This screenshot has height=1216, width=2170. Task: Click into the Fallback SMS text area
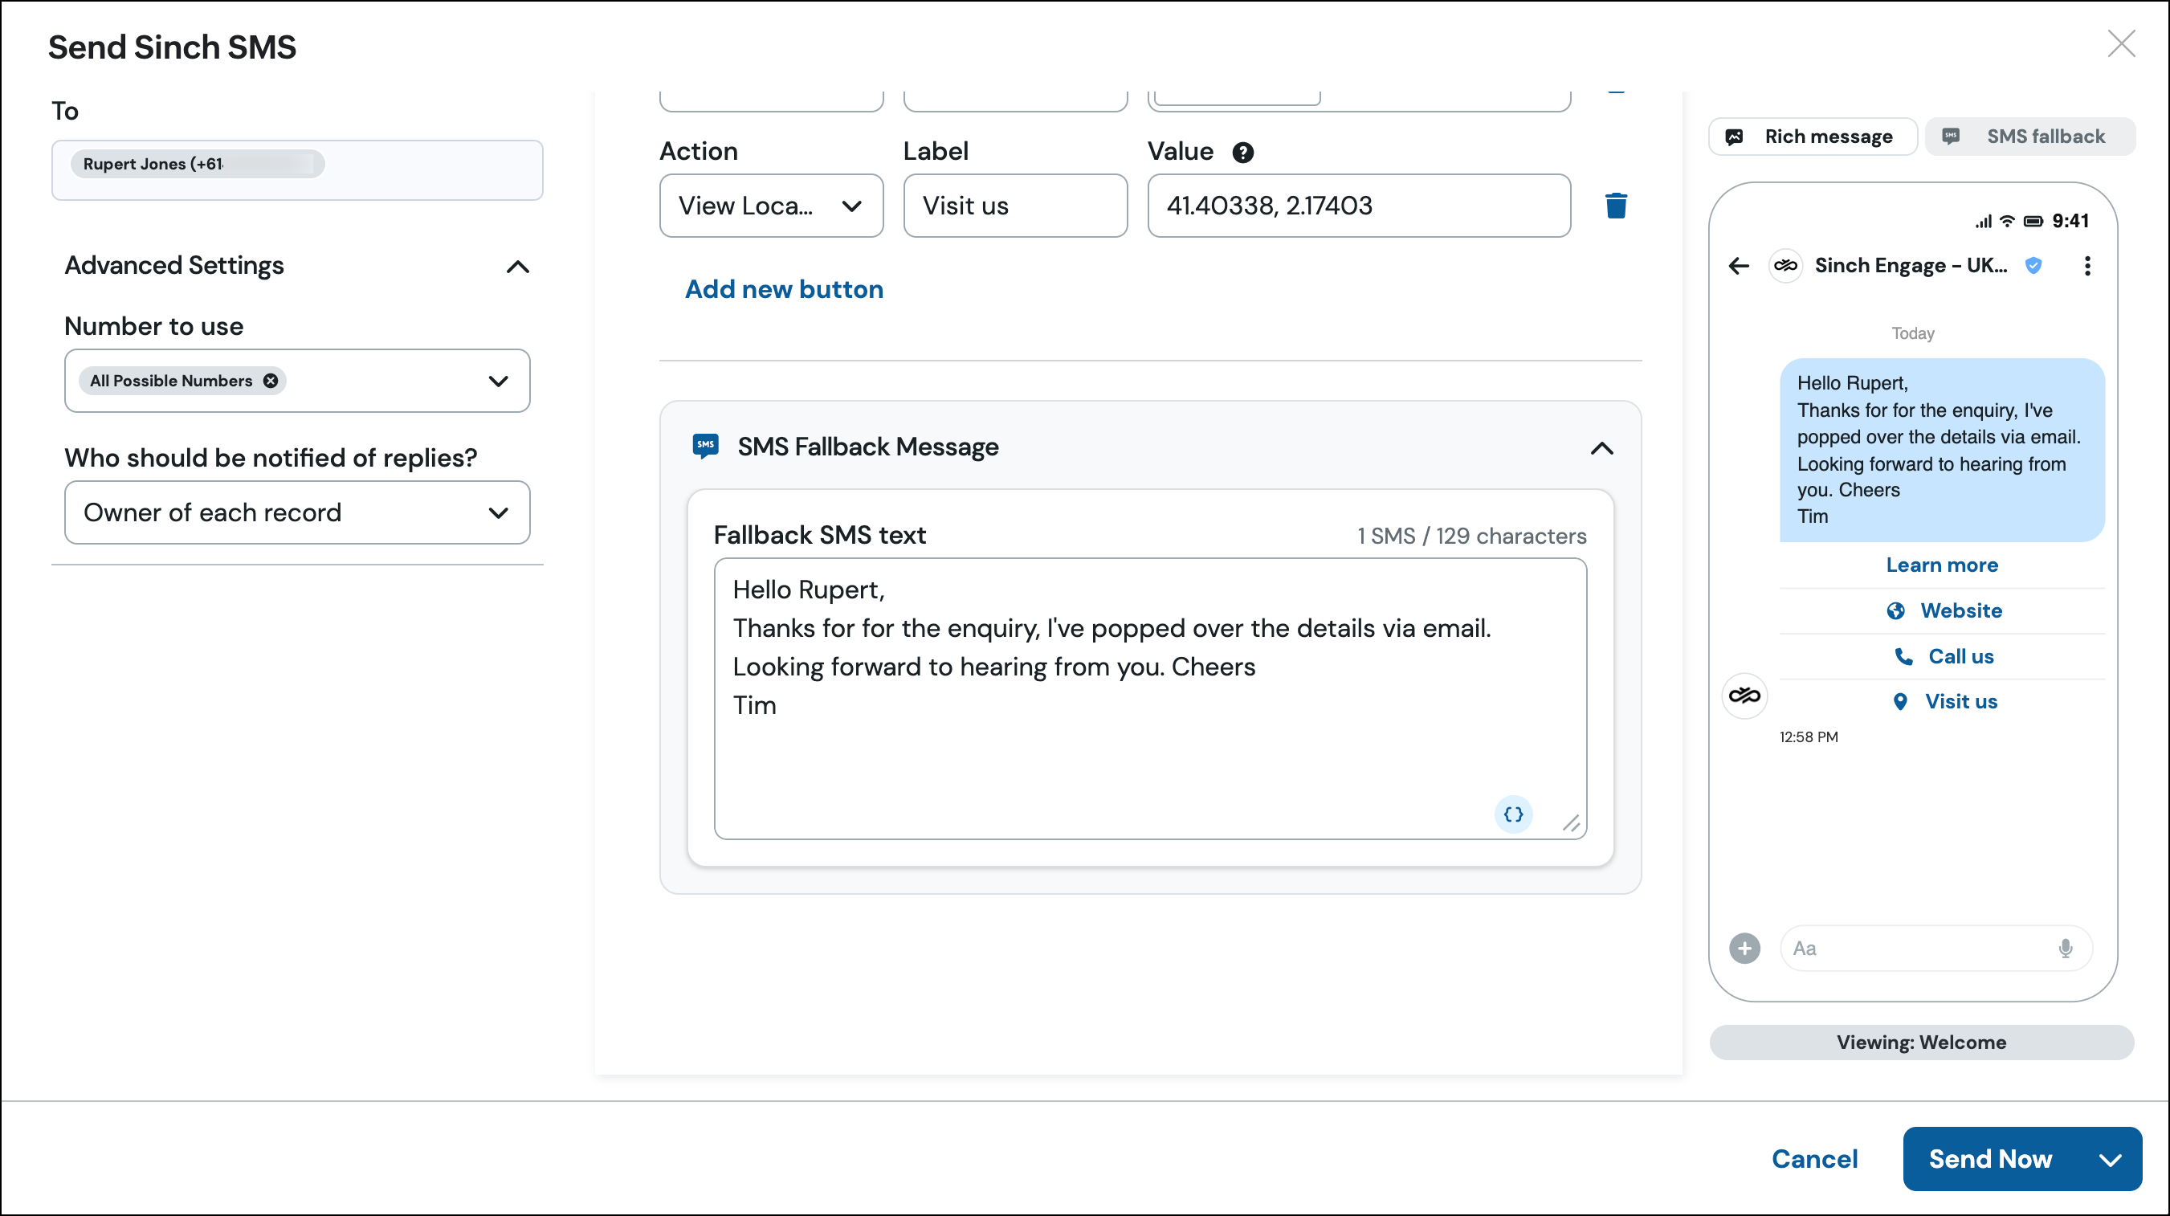point(1150,699)
